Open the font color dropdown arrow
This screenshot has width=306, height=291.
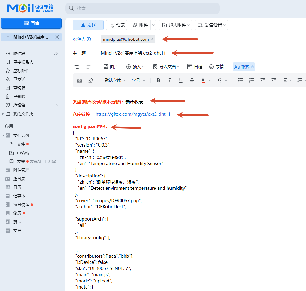(x=210, y=80)
